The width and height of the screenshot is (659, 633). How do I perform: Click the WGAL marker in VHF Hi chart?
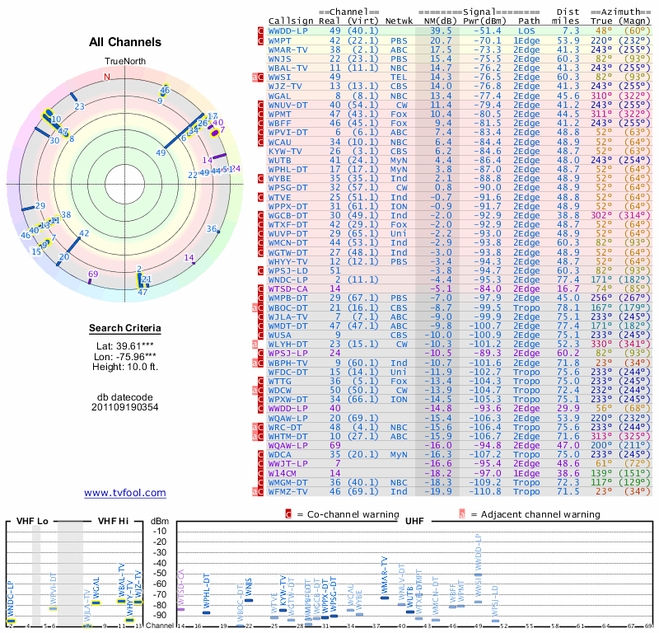coord(96,603)
